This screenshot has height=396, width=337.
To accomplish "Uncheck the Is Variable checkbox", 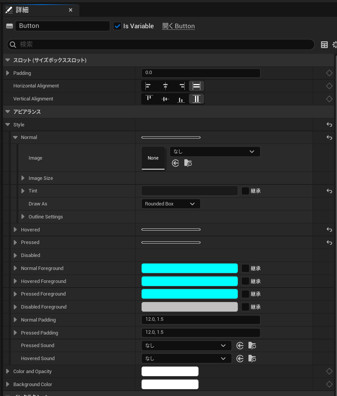I will pyautogui.click(x=118, y=26).
